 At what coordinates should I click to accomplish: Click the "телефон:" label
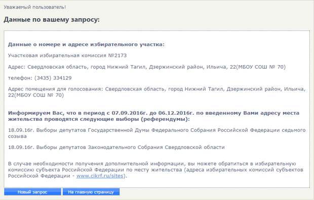pos(20,78)
